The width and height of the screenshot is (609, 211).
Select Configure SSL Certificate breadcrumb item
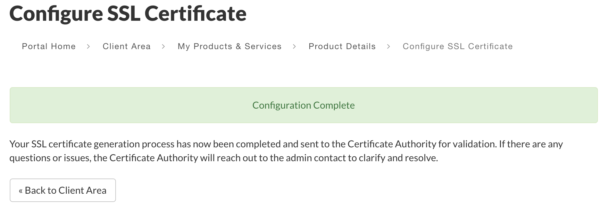click(458, 46)
